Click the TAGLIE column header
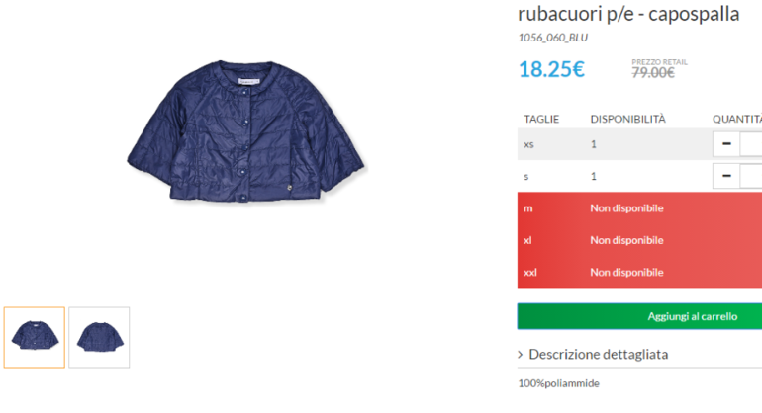 point(541,119)
